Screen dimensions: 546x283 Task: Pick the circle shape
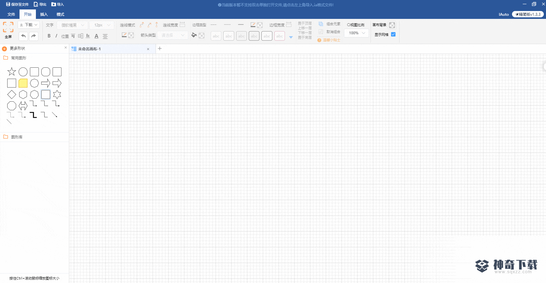pos(23,72)
